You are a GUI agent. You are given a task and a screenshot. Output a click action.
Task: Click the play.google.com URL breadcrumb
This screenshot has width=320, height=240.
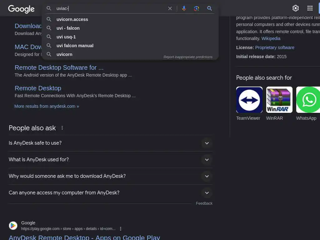click(68, 229)
